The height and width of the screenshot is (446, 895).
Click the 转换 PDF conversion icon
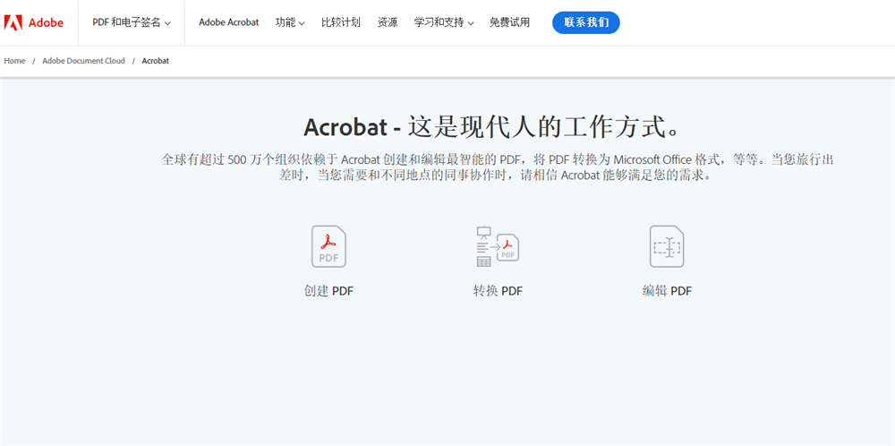497,246
